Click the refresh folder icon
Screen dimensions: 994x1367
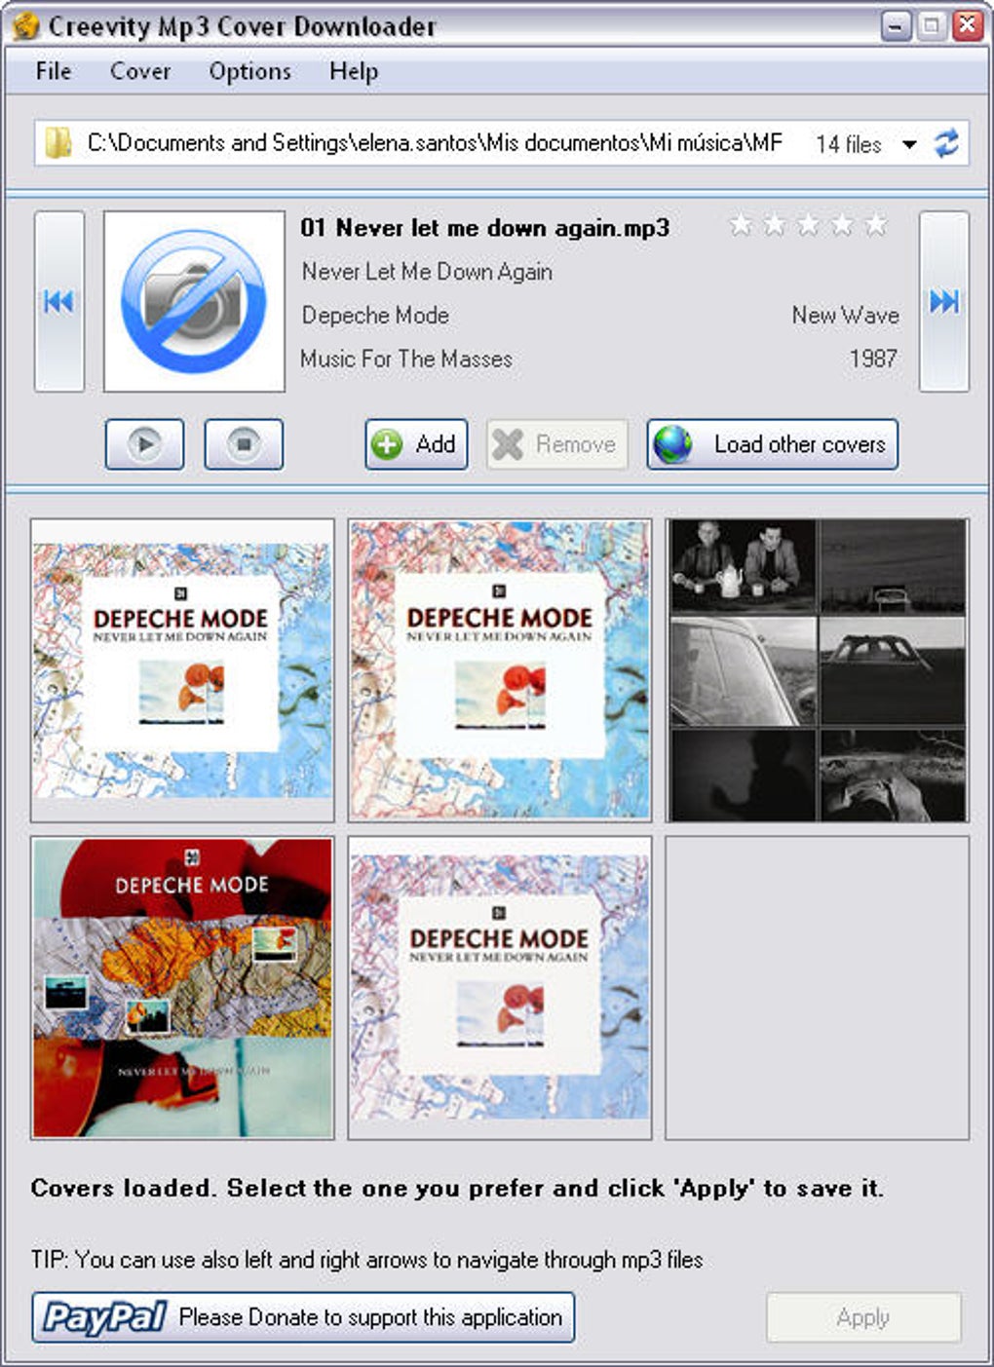(x=946, y=144)
